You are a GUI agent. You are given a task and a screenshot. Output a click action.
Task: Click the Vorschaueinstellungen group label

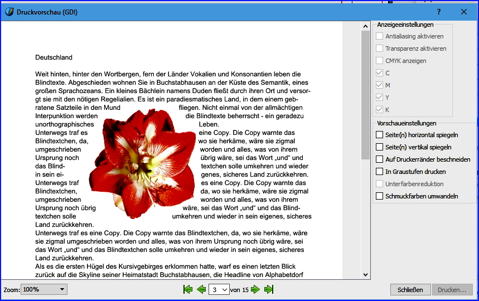(407, 123)
